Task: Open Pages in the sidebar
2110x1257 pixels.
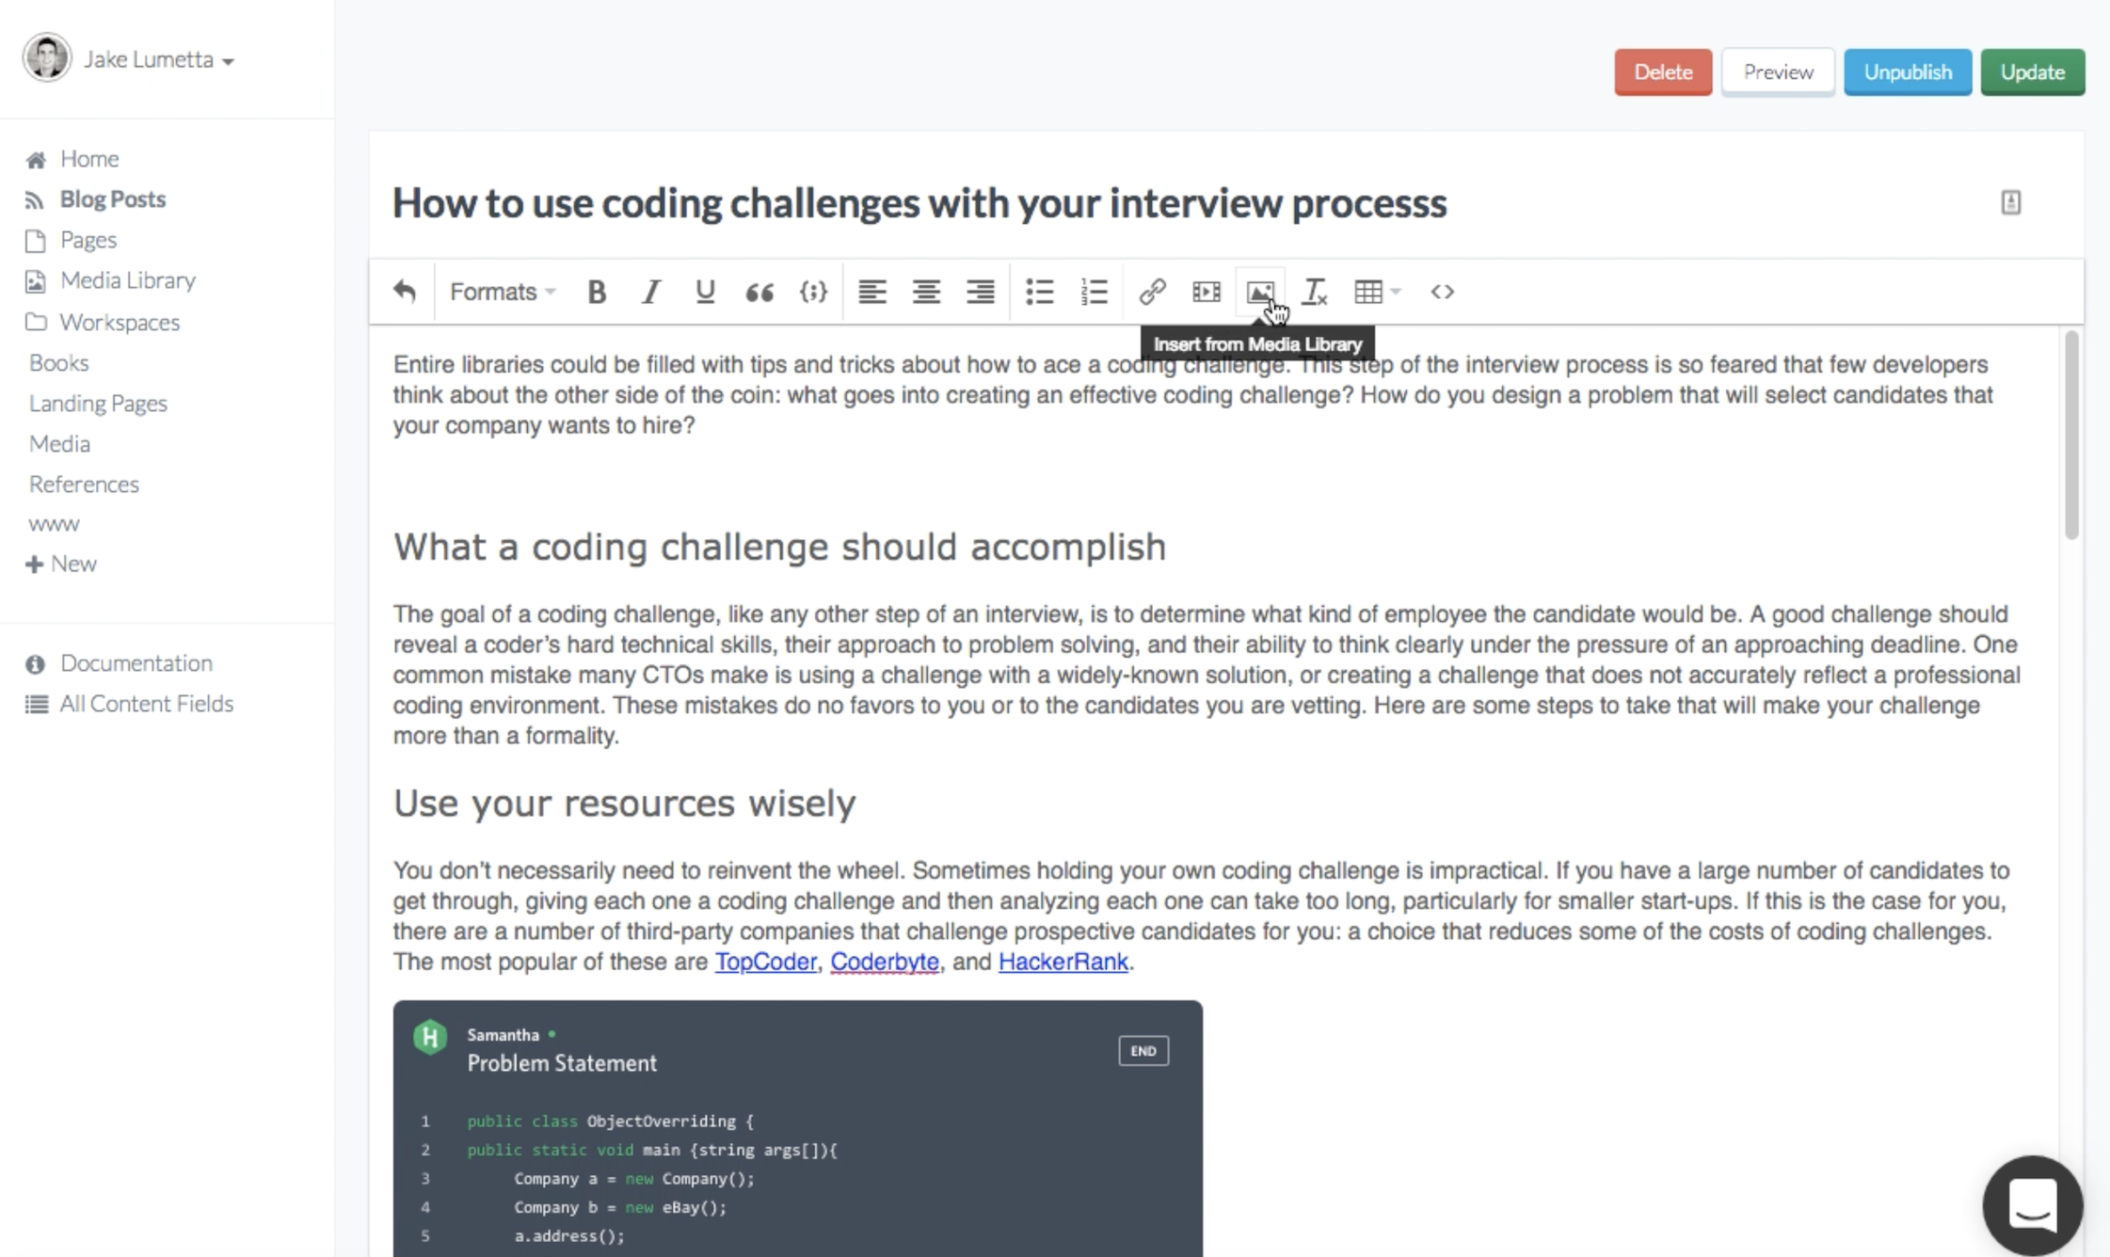Action: [x=88, y=239]
